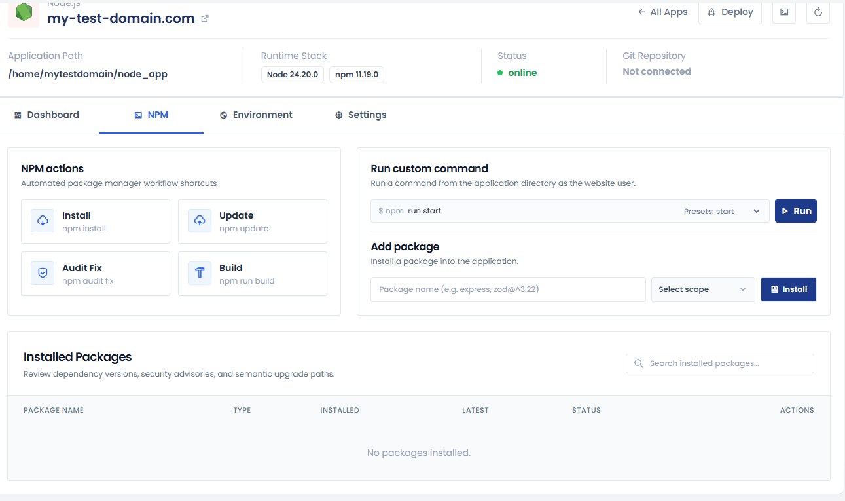Go back to All Apps
845x501 pixels.
662,12
